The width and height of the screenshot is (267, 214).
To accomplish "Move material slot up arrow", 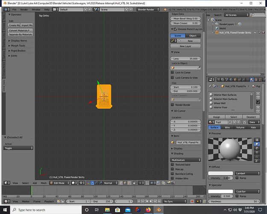I will [x=258, y=107].
